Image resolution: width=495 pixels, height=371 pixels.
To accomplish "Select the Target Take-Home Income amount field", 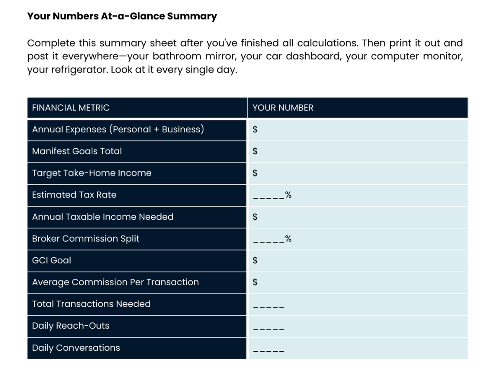I will pyautogui.click(x=357, y=173).
